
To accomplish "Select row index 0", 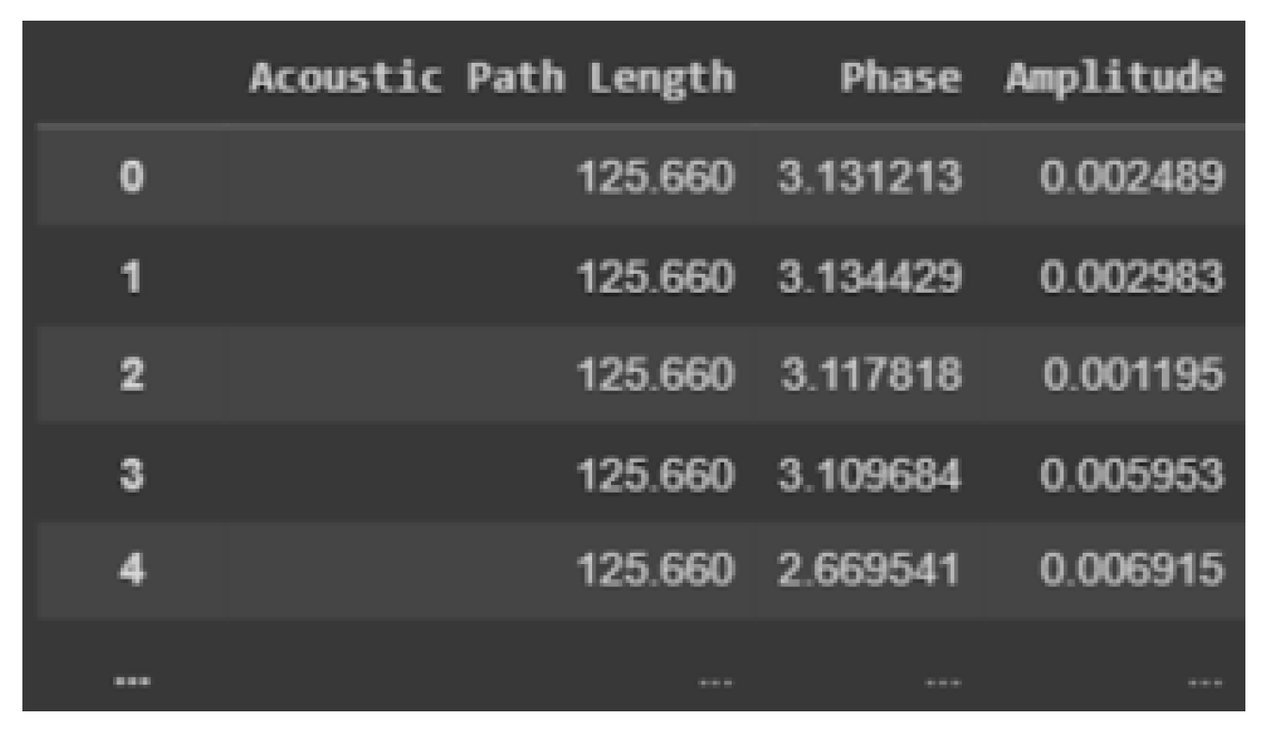I will coord(132,177).
